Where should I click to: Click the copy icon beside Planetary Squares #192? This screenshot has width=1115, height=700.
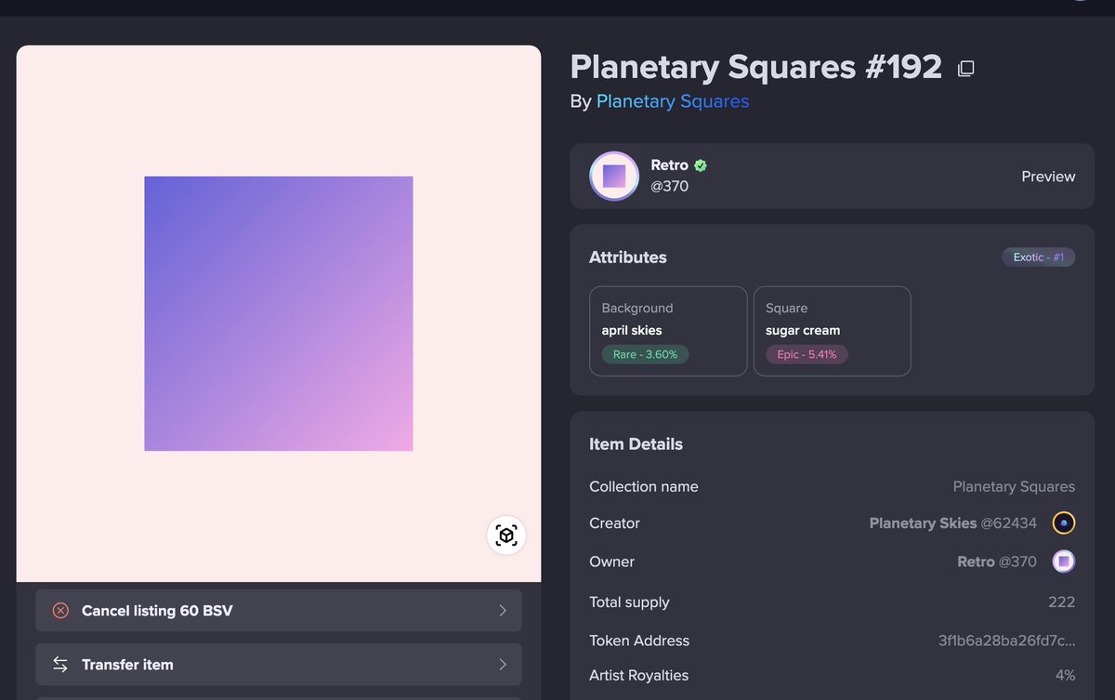966,69
